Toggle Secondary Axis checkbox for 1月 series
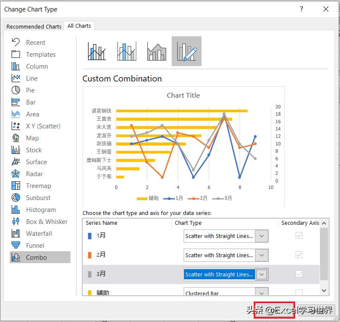 tap(299, 236)
